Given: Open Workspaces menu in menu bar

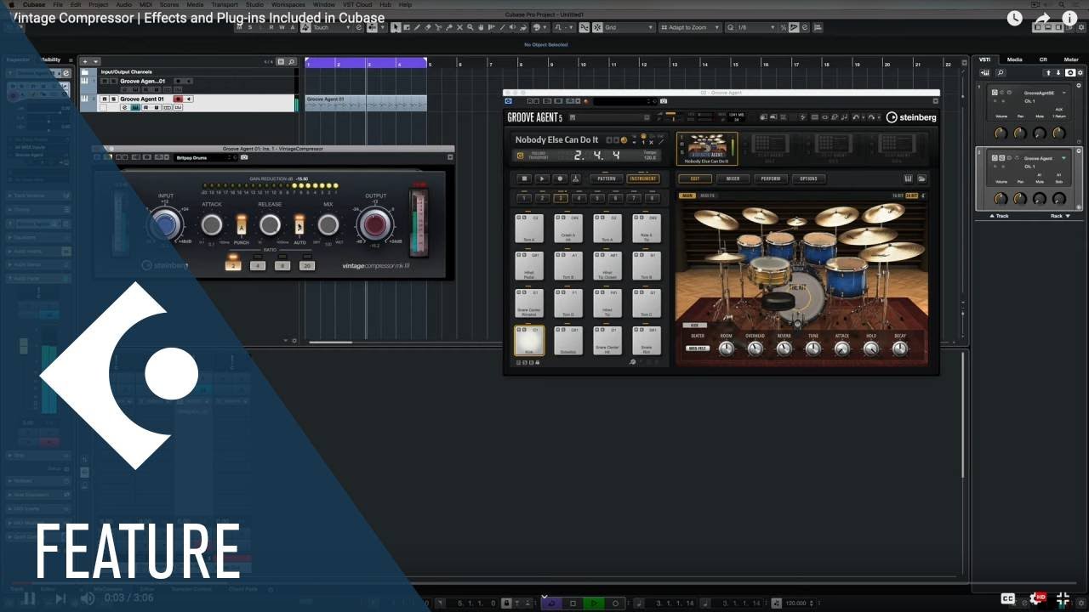Looking at the screenshot, I should [x=288, y=4].
